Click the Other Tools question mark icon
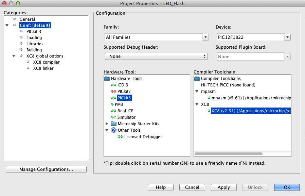305x196 pixels. click(114, 130)
